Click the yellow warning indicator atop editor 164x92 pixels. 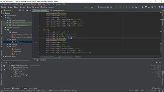[161, 13]
